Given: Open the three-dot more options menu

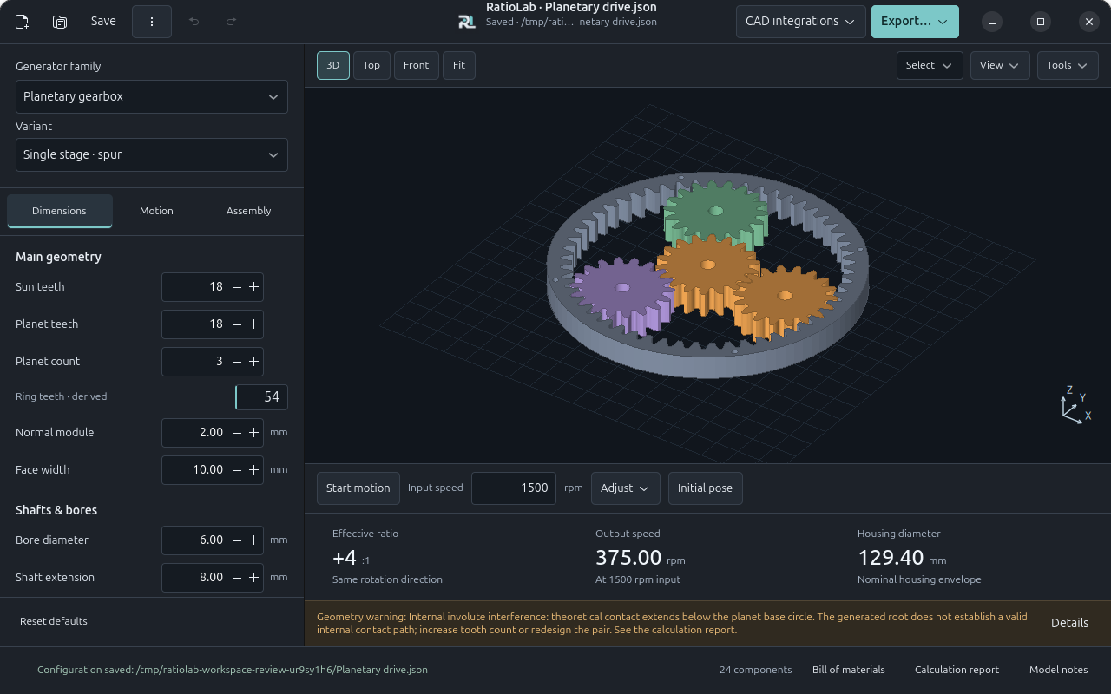Looking at the screenshot, I should tap(152, 22).
